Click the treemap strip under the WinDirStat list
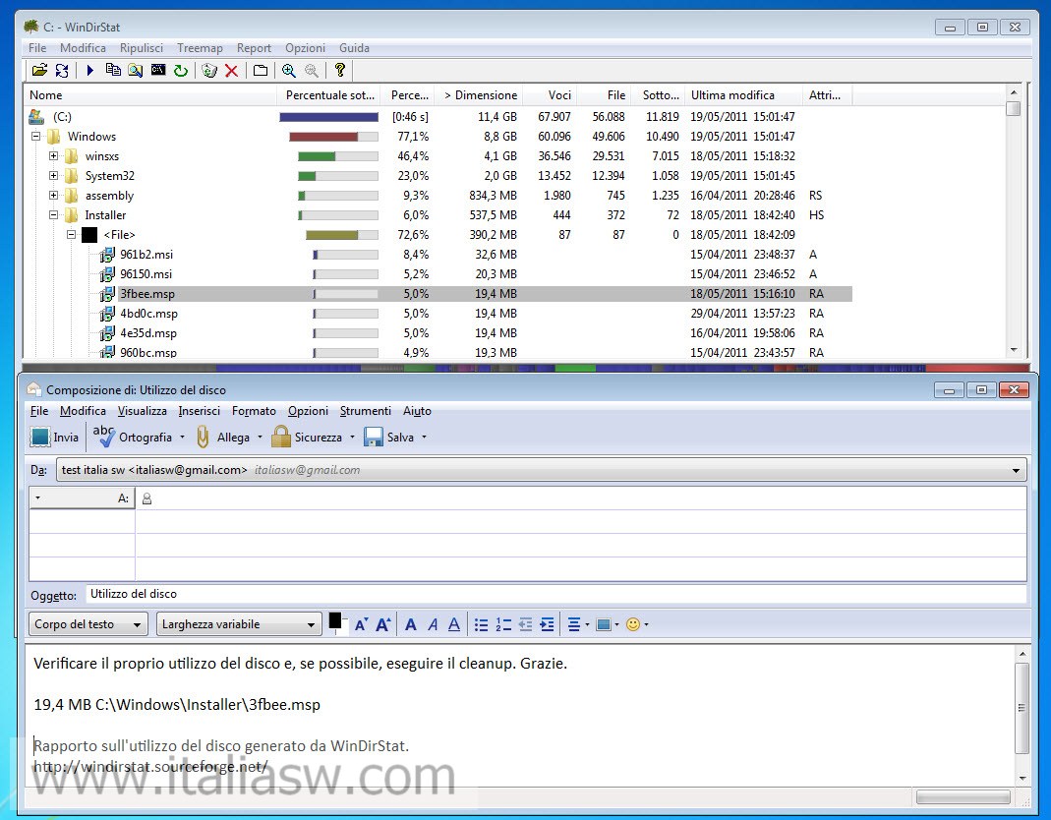The width and height of the screenshot is (1051, 820). 525,368
